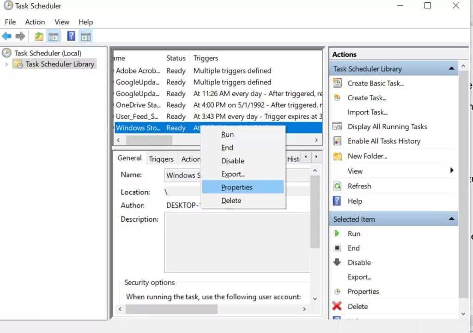473x333 pixels.
Task: Open the File menu
Action: [x=10, y=22]
